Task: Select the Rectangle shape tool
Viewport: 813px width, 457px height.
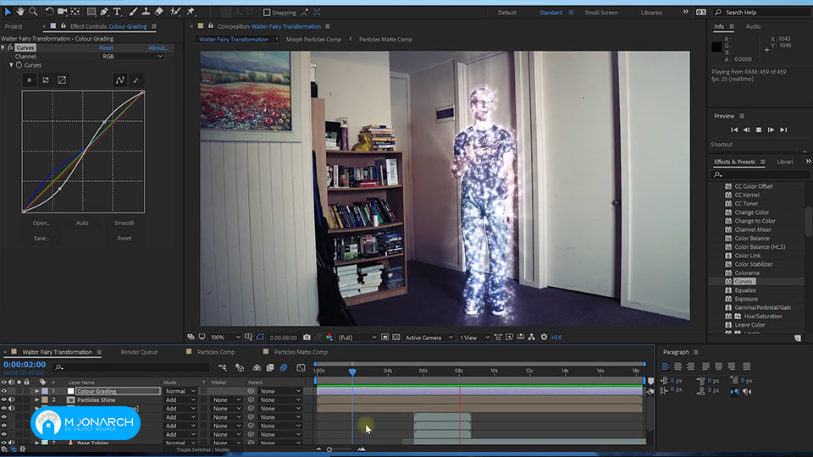Action: coord(91,11)
